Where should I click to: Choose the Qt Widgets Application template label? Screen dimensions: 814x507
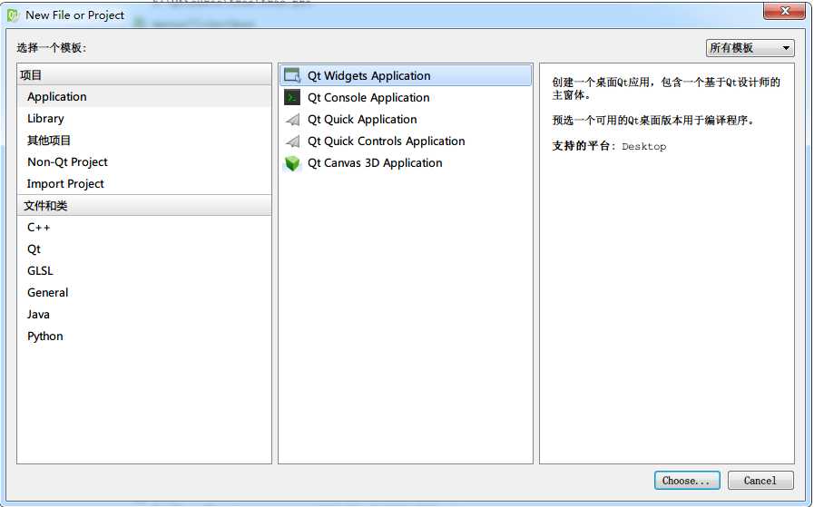point(368,76)
